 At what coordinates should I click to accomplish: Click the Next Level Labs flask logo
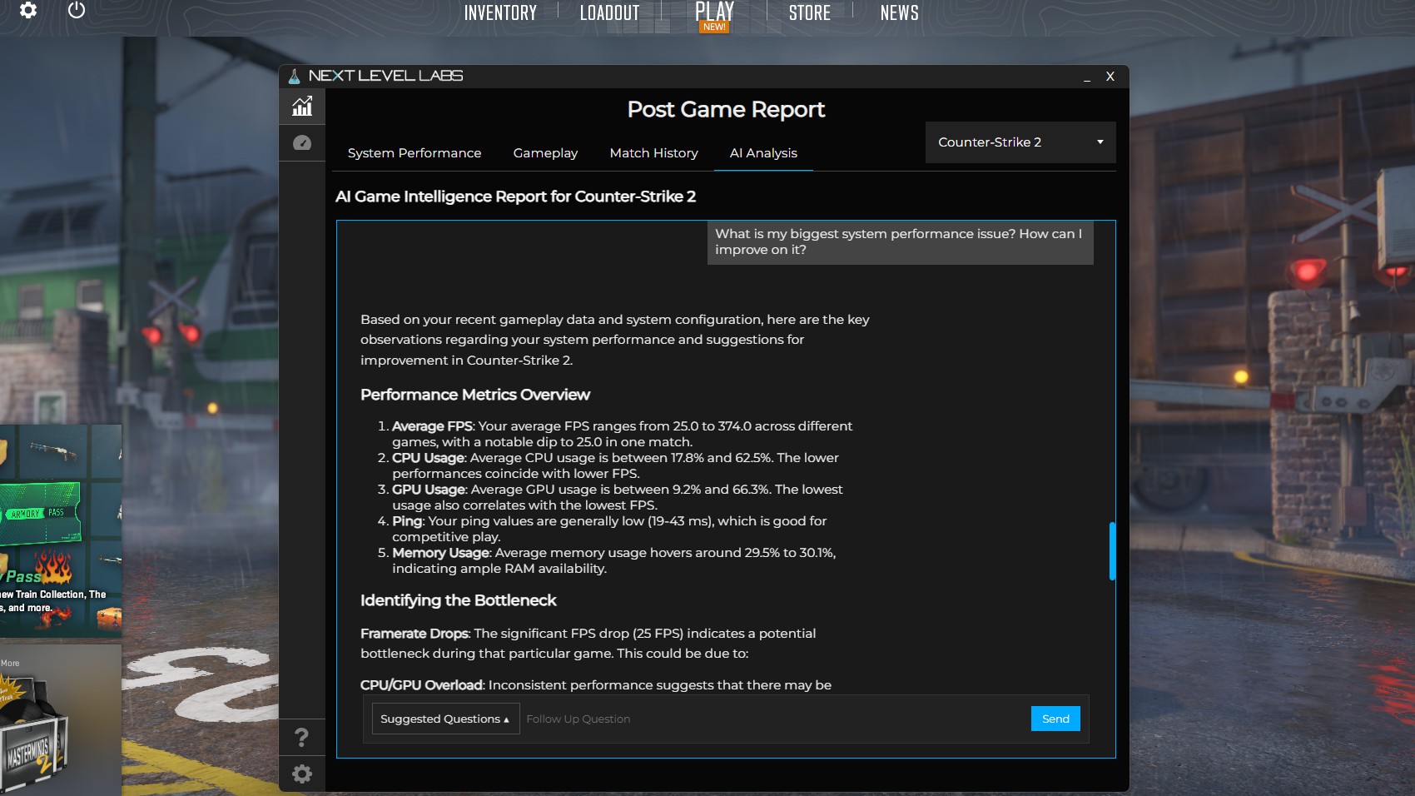pyautogui.click(x=294, y=77)
